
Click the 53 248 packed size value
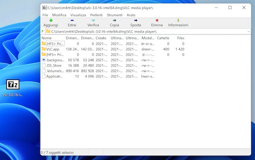tap(89, 60)
